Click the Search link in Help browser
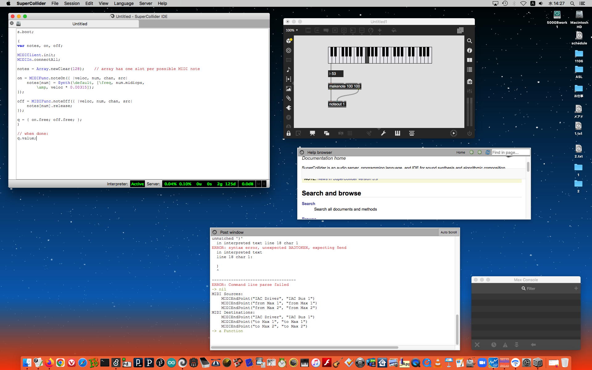The image size is (592, 370). [x=308, y=203]
